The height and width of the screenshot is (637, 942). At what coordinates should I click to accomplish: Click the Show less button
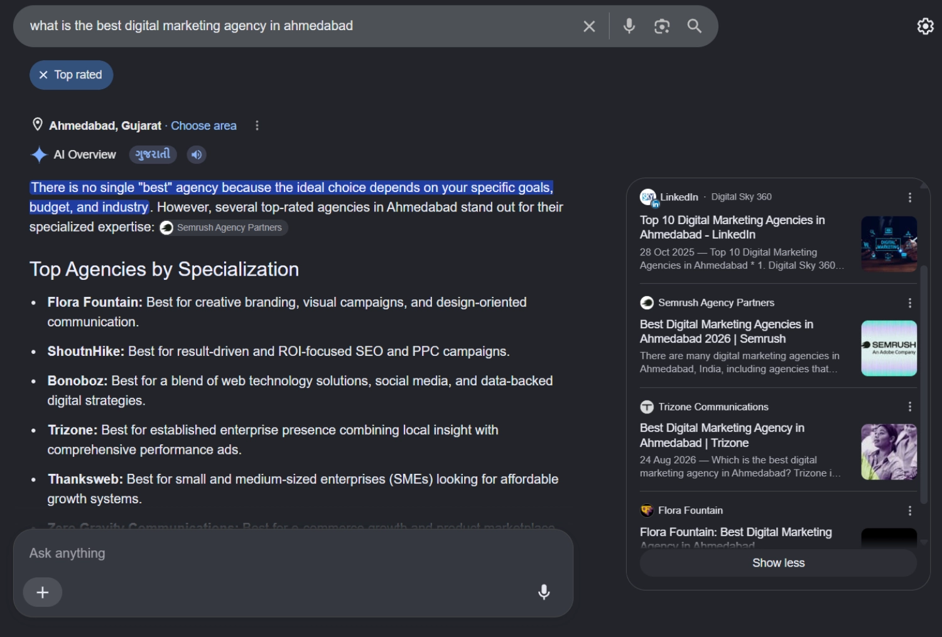[x=778, y=563]
